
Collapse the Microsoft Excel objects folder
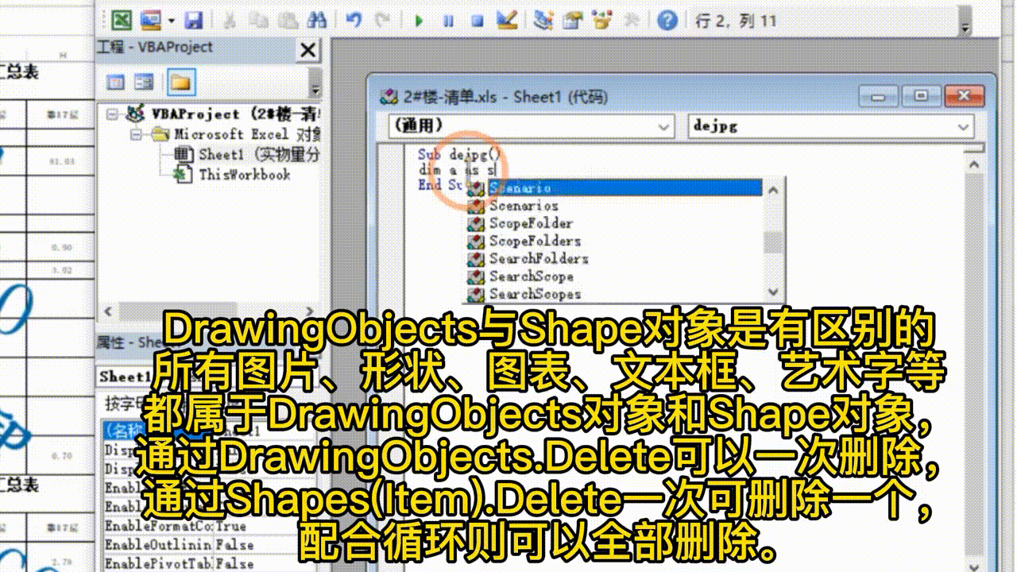pyautogui.click(x=135, y=135)
